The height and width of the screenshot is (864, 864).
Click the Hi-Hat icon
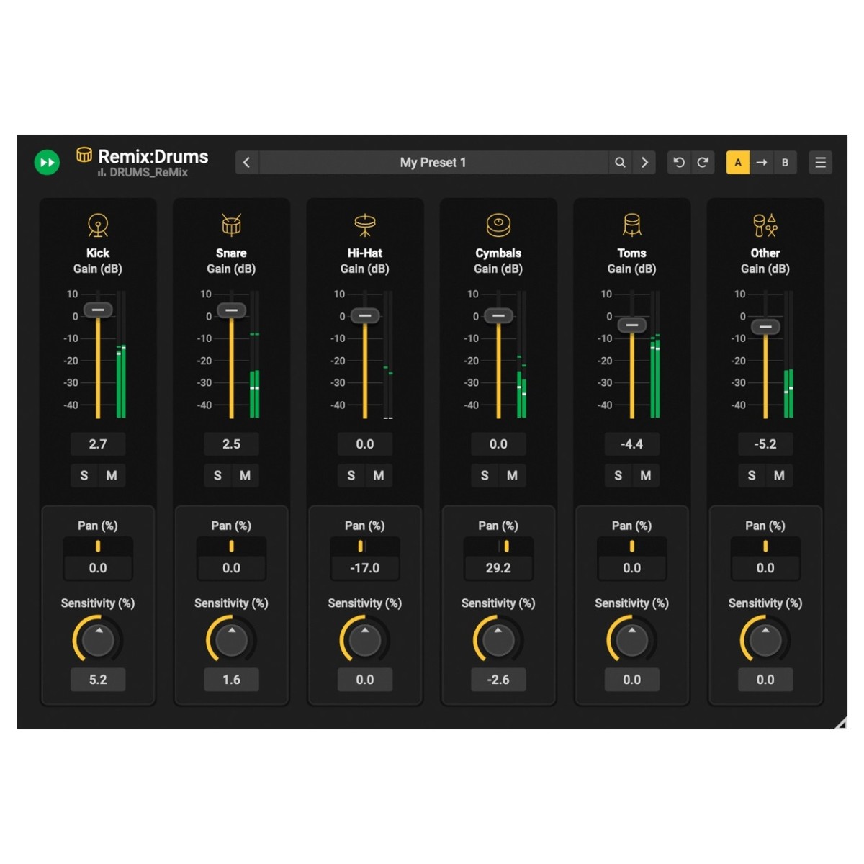[365, 225]
